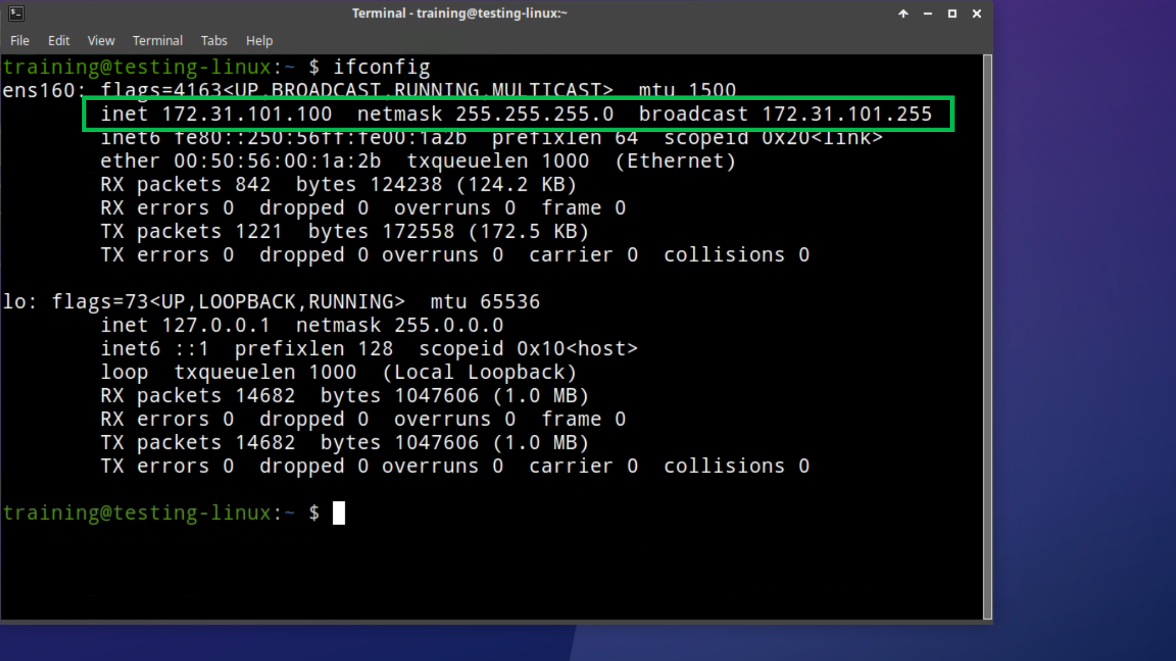Click the highlighted inet 172.31.101.100 address
The width and height of the screenshot is (1176, 661).
pos(247,114)
